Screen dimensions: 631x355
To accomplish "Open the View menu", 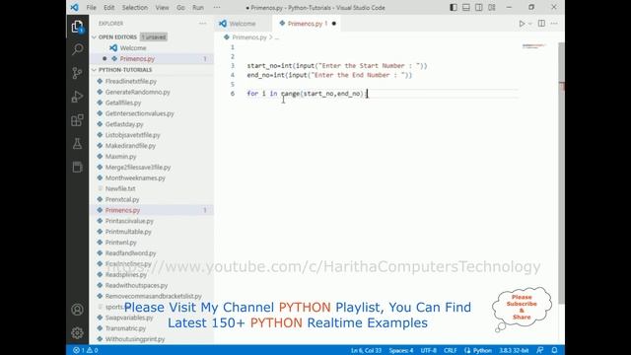I will tap(162, 8).
